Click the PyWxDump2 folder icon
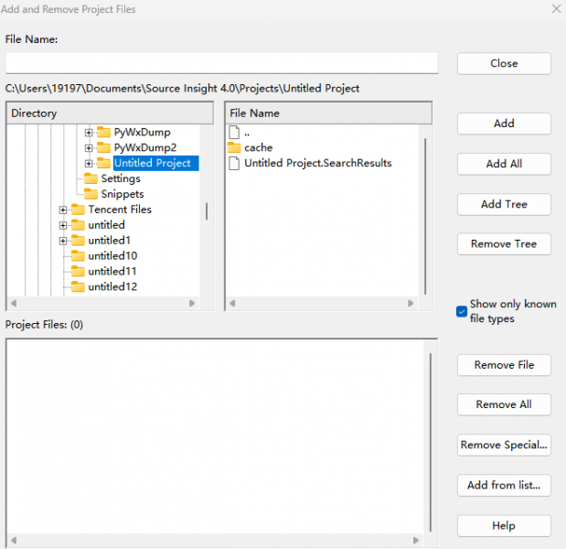 pos(103,147)
